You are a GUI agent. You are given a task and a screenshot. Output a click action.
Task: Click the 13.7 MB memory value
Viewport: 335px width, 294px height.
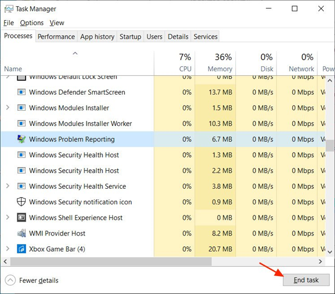(220, 92)
